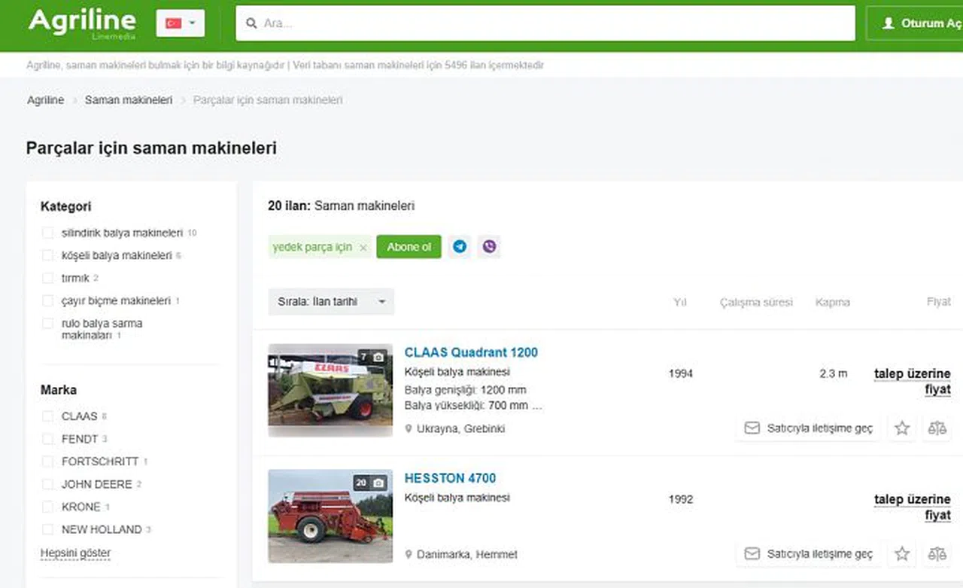Compare HESSTON 4700 using scales icon

(937, 554)
